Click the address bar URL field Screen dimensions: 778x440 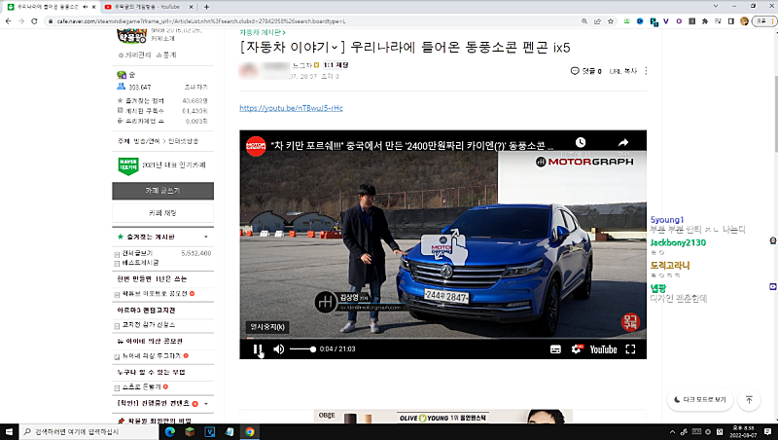[x=312, y=21]
